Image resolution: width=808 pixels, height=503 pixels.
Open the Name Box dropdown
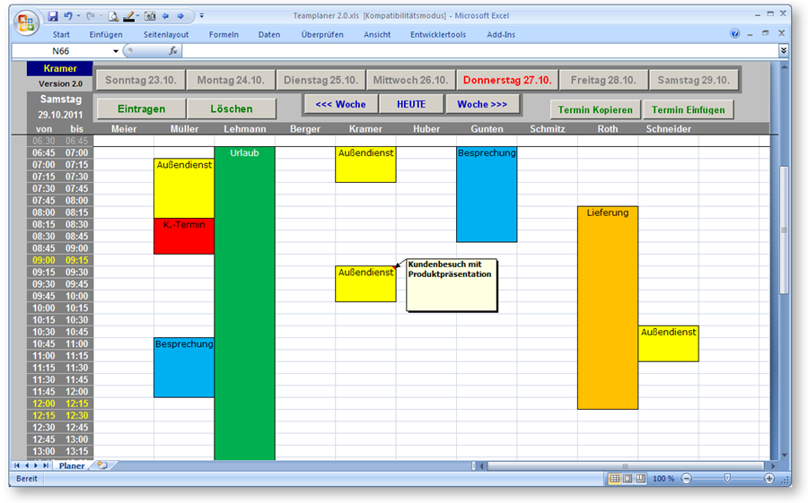click(x=116, y=51)
